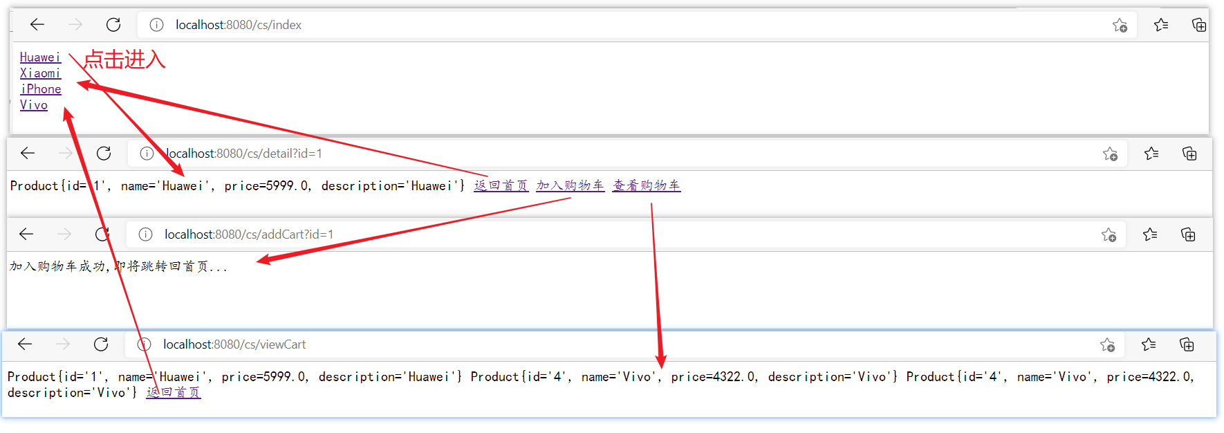Screen dimensions: 1224x433
Task: Add viewCart page to favorites star
Action: [x=1107, y=345]
